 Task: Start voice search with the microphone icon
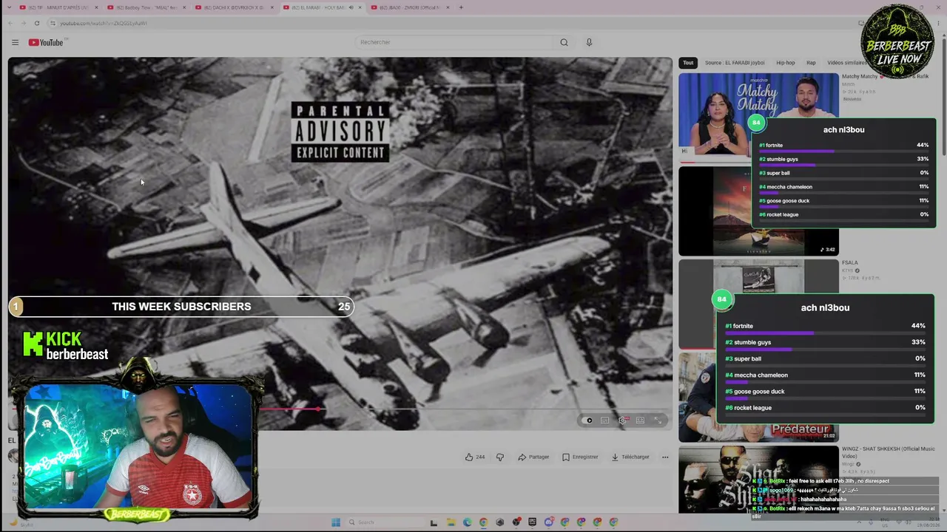click(x=589, y=42)
